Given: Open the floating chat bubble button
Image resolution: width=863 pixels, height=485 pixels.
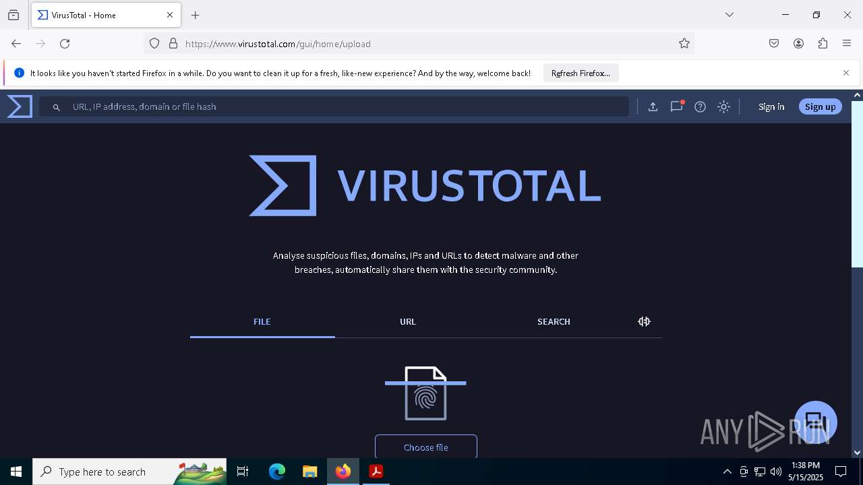Looking at the screenshot, I should click(816, 422).
